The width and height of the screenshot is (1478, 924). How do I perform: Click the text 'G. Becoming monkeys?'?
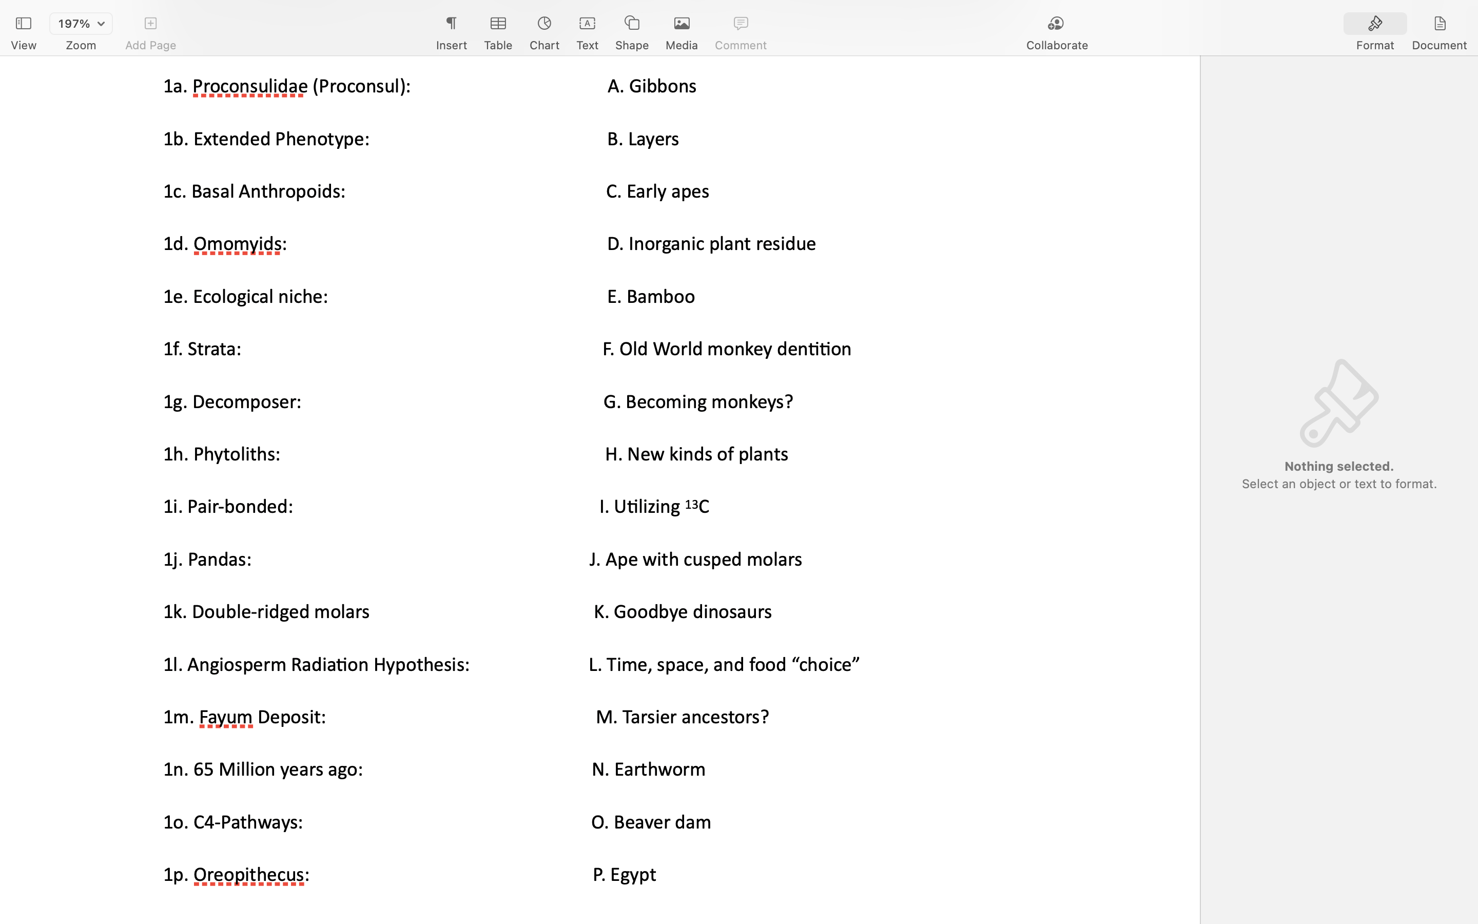697,402
